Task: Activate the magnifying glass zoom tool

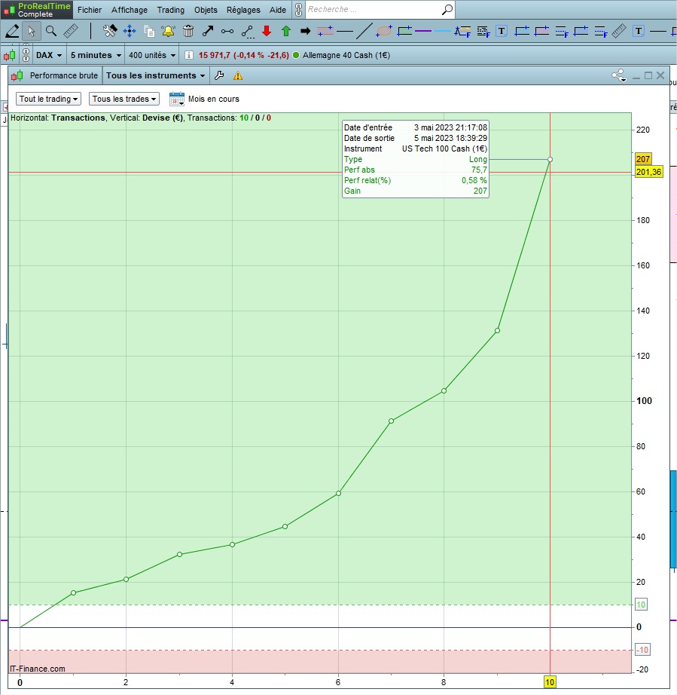Action: (50, 31)
